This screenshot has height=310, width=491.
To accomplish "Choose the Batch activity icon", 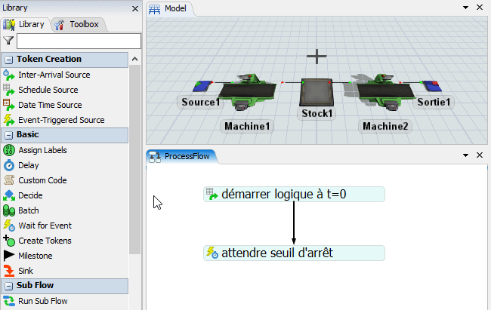I will [9, 210].
